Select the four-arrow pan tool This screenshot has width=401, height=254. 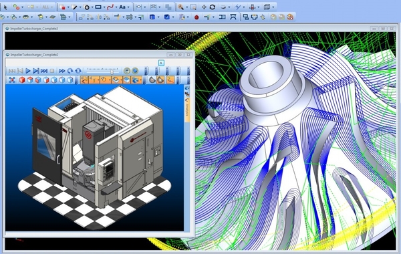click(204, 7)
